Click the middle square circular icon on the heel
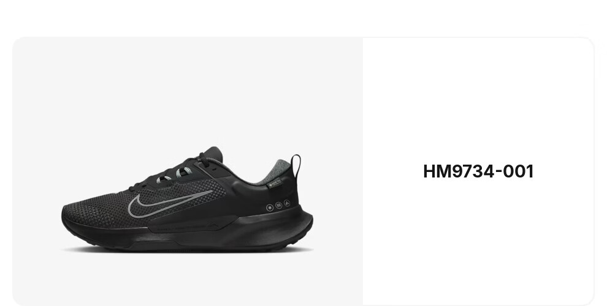 point(278,205)
